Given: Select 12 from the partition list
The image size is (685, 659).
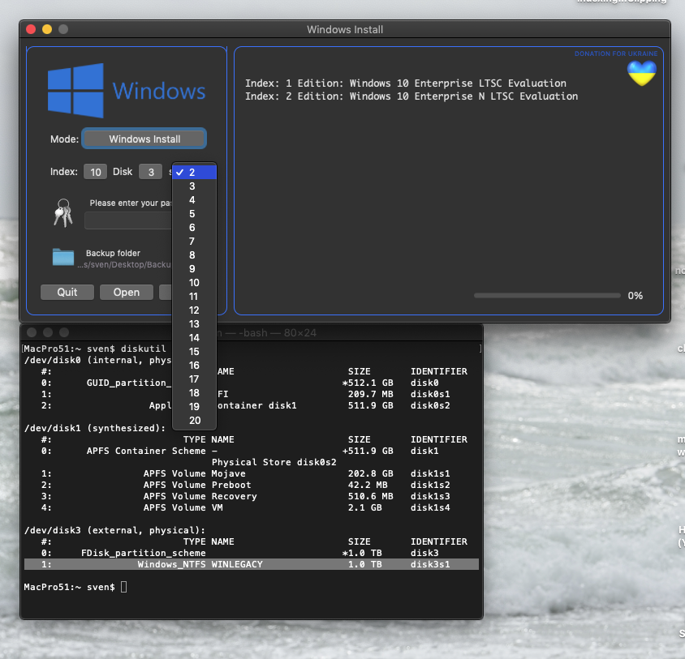Looking at the screenshot, I should pos(195,310).
